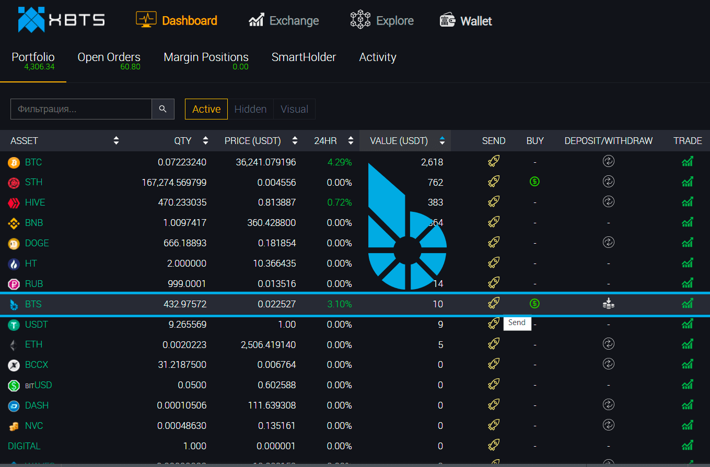The image size is (710, 467).
Task: Click the green buy icon for BTS
Action: click(534, 303)
